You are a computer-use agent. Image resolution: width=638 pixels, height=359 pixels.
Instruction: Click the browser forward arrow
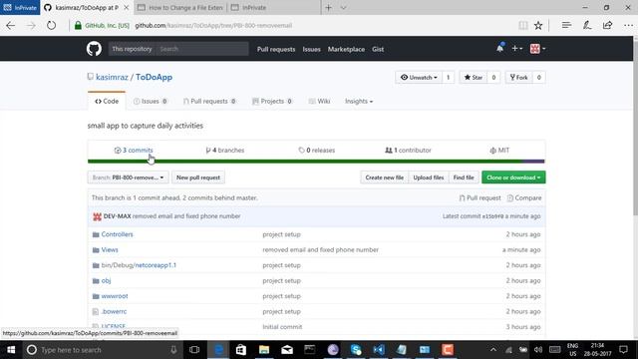click(x=31, y=25)
